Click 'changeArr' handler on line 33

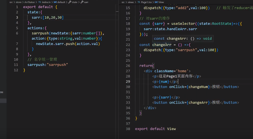[198, 103]
